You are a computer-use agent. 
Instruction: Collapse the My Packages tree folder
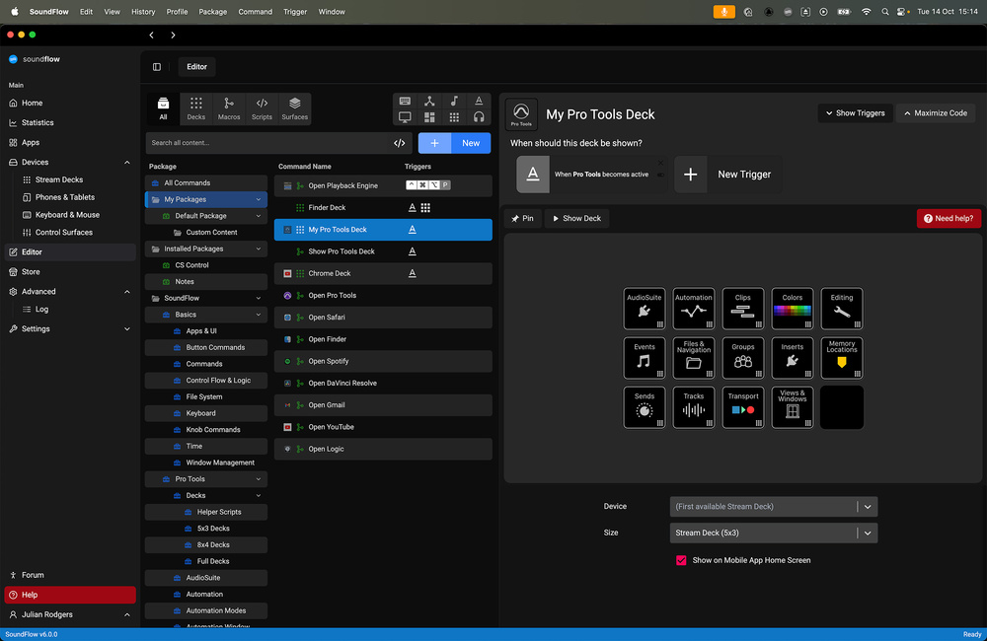coord(259,199)
